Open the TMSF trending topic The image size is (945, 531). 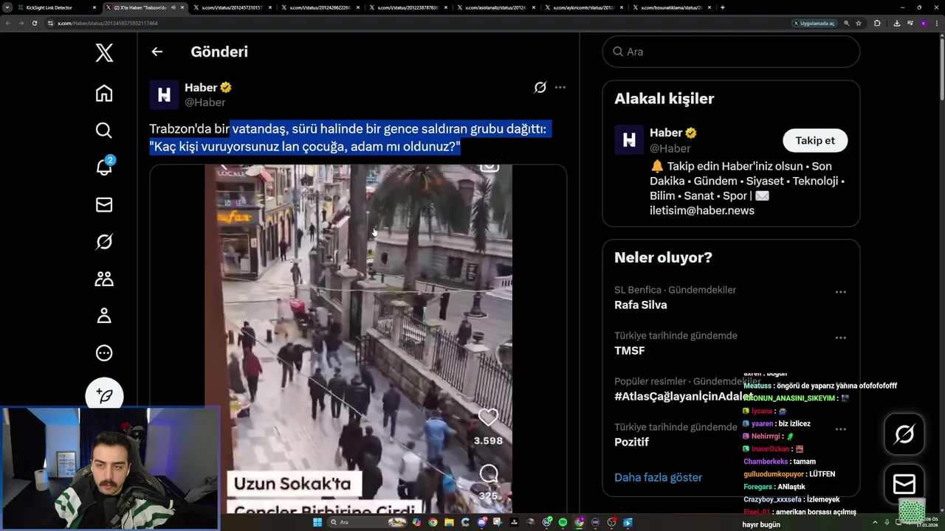630,350
